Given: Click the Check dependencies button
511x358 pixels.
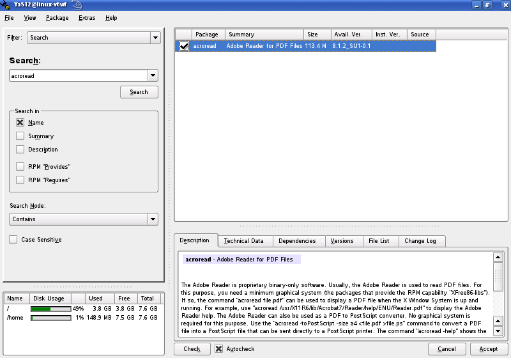Looking at the screenshot, I should tap(192, 349).
